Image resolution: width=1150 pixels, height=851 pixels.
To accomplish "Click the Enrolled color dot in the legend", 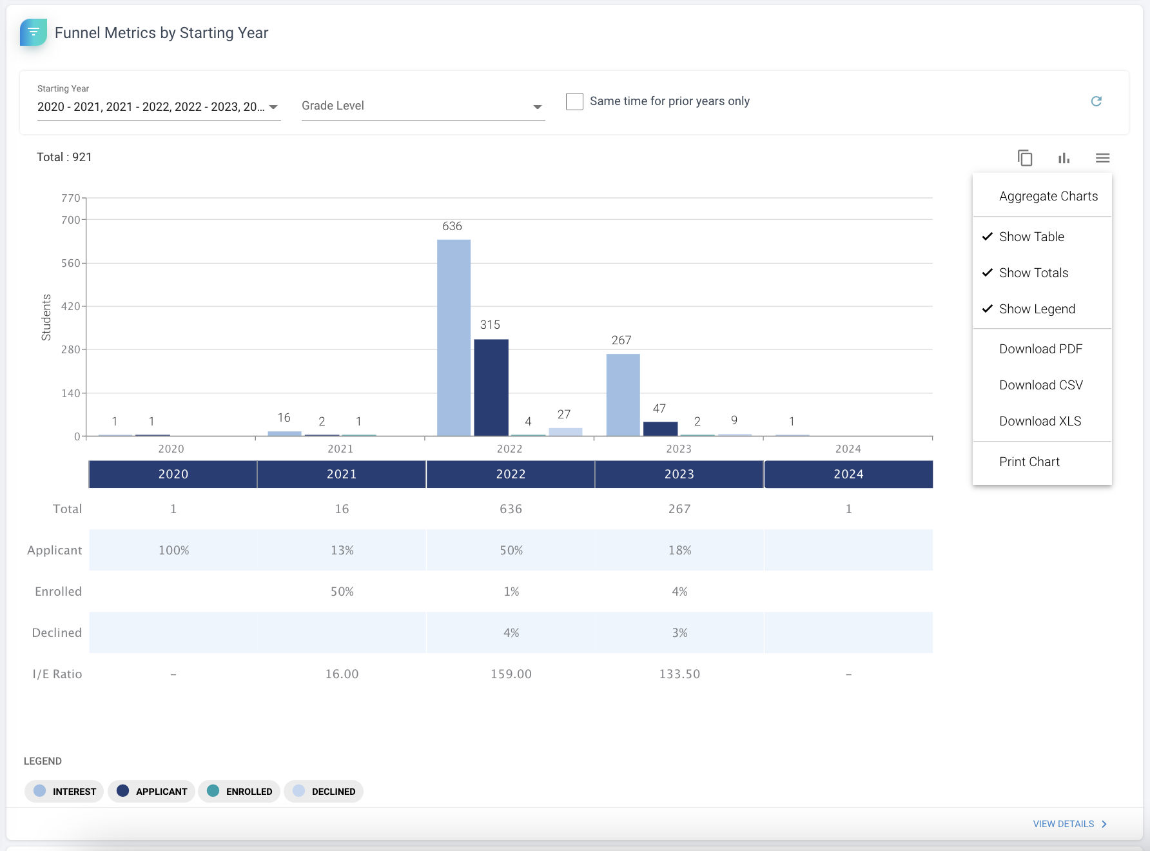I will 213,791.
